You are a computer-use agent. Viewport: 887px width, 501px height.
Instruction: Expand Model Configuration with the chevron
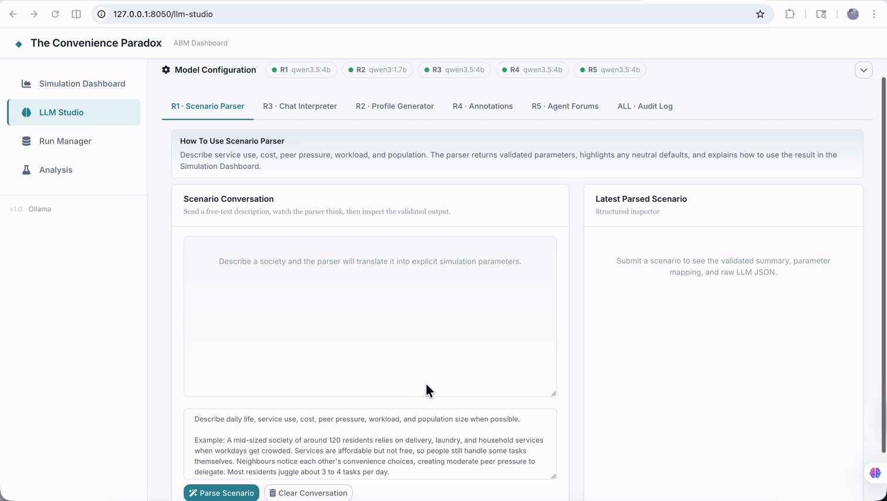click(864, 70)
